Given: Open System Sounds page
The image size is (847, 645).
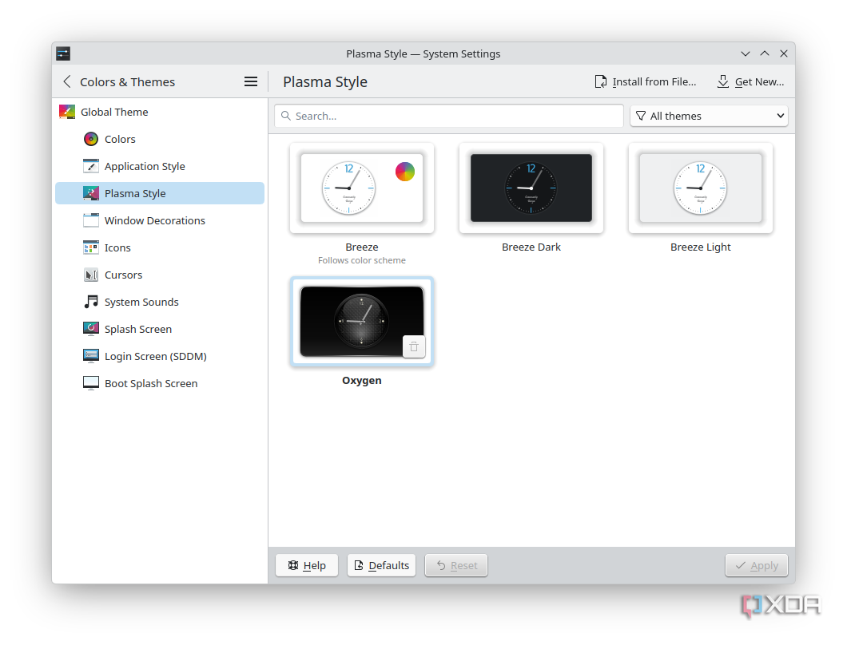Looking at the screenshot, I should point(160,301).
